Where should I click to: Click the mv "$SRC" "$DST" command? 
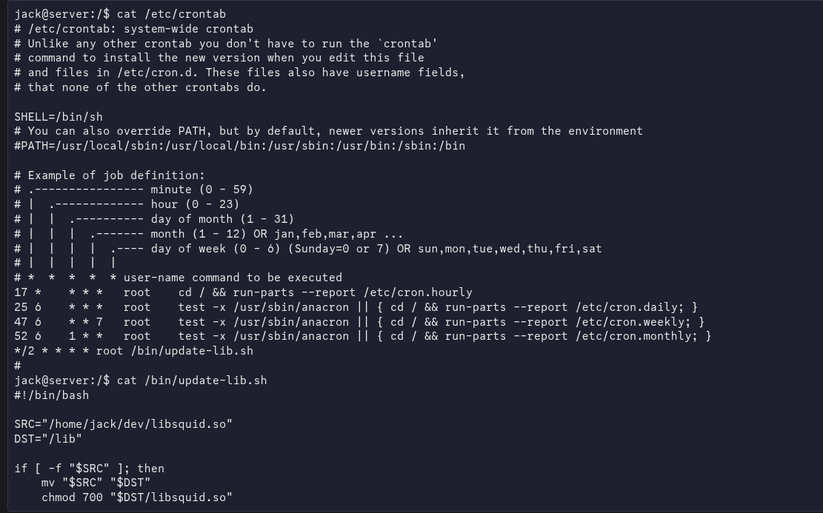96,483
